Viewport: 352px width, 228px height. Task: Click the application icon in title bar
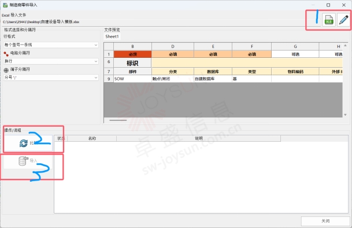[x=5, y=5]
